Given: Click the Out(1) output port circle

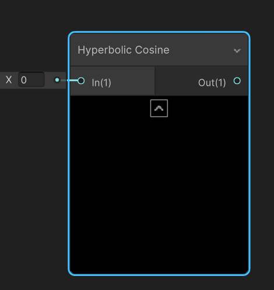Looking at the screenshot, I should [x=237, y=81].
